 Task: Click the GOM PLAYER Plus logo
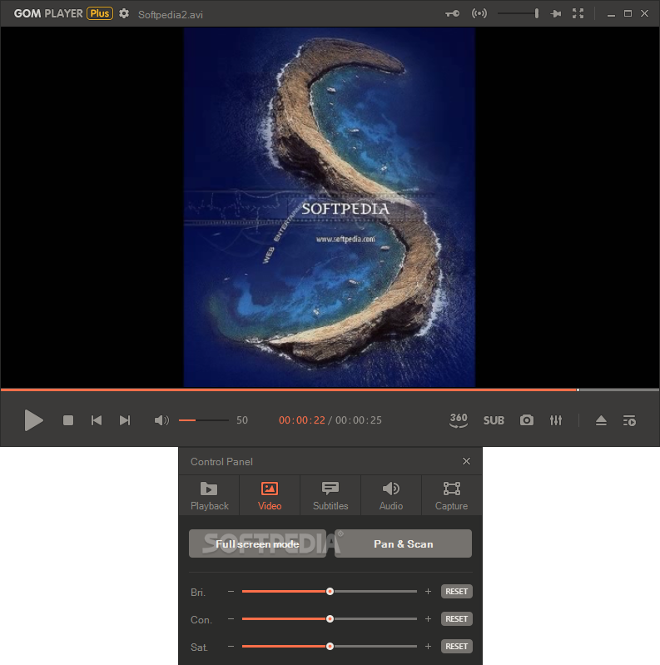[x=63, y=13]
